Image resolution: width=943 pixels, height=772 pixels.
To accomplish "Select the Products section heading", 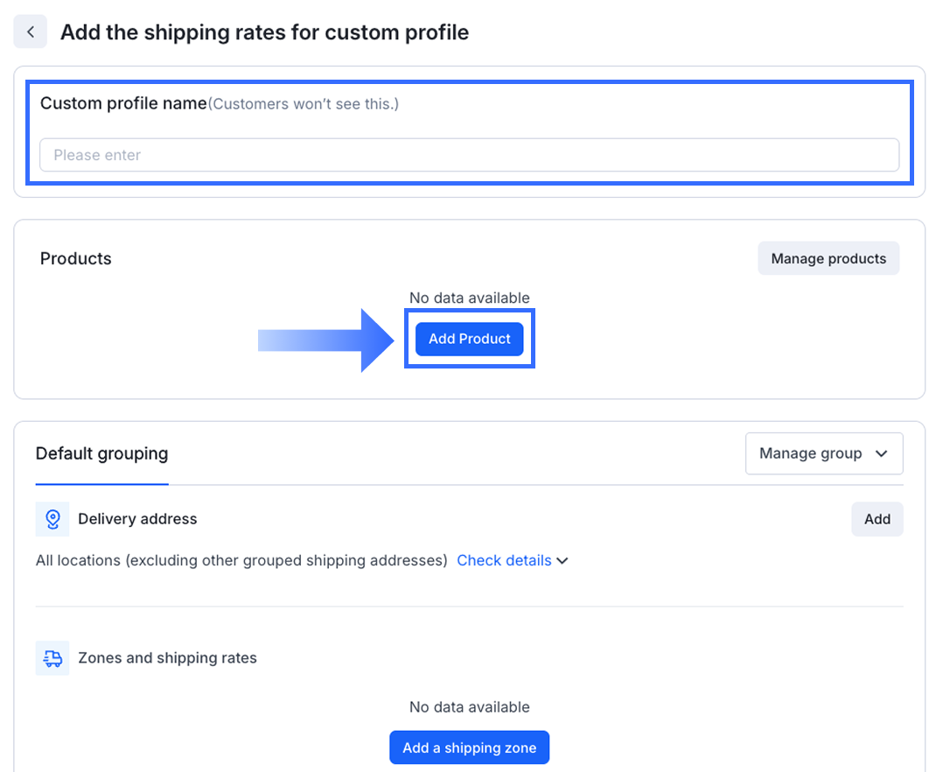I will pos(76,258).
